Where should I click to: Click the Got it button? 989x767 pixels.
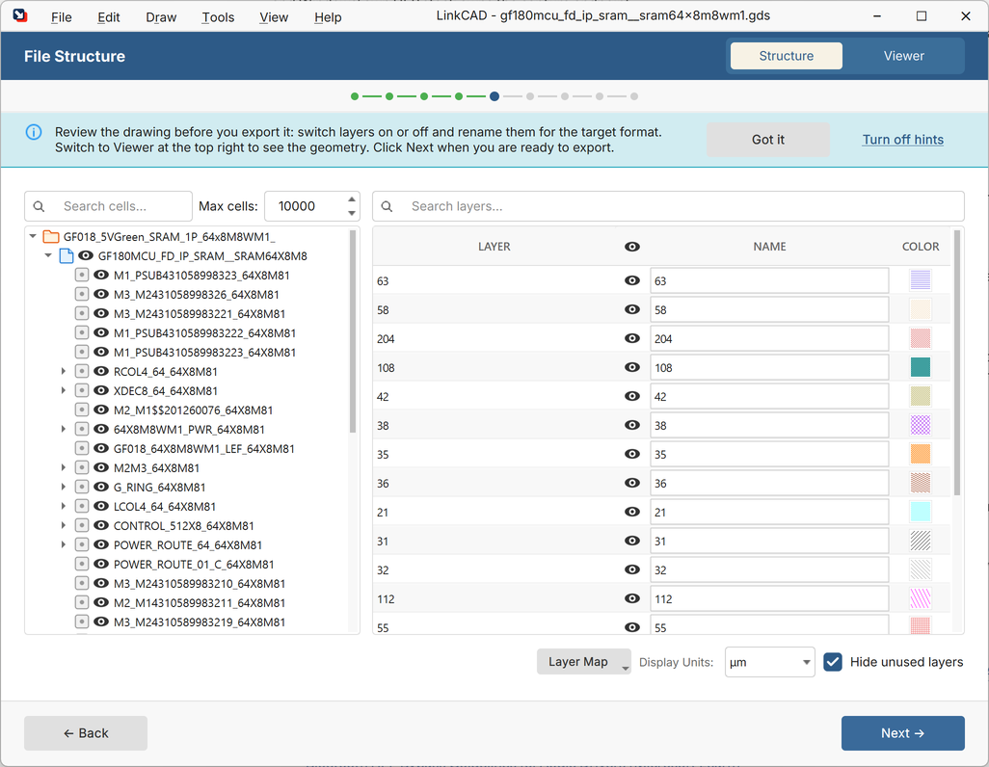[767, 140]
